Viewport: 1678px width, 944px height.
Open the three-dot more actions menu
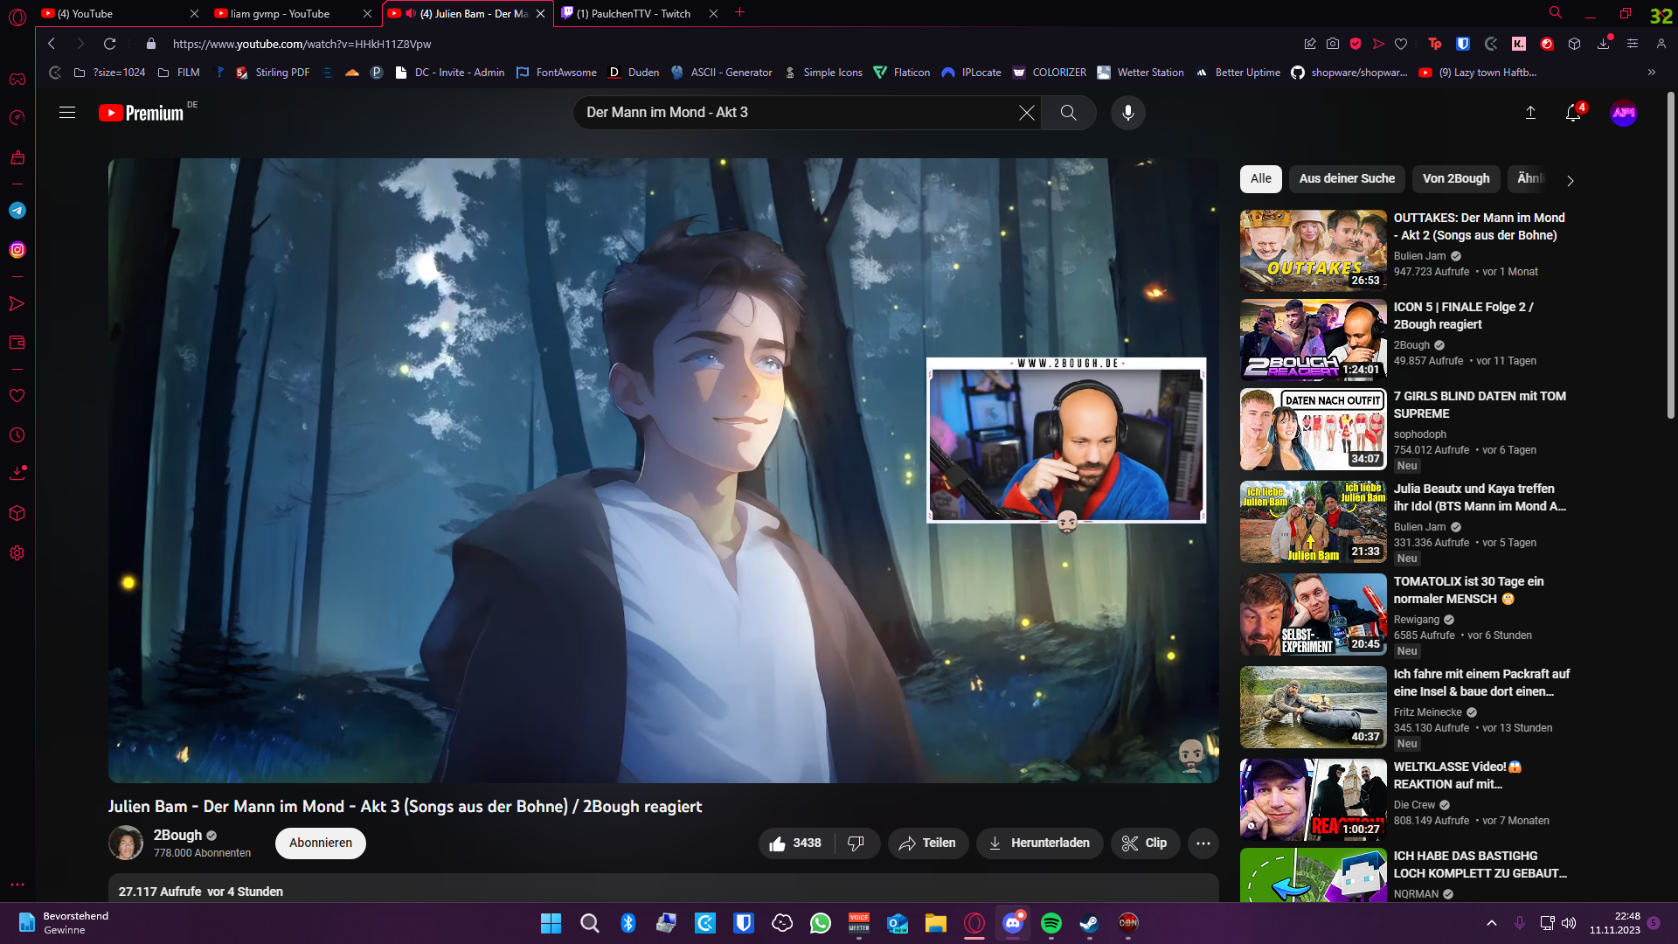(1203, 843)
